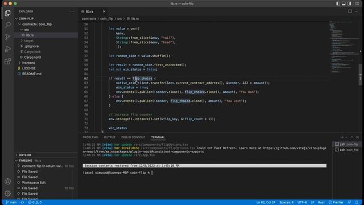Toggle secondary side bar layout icon

tap(349, 3)
